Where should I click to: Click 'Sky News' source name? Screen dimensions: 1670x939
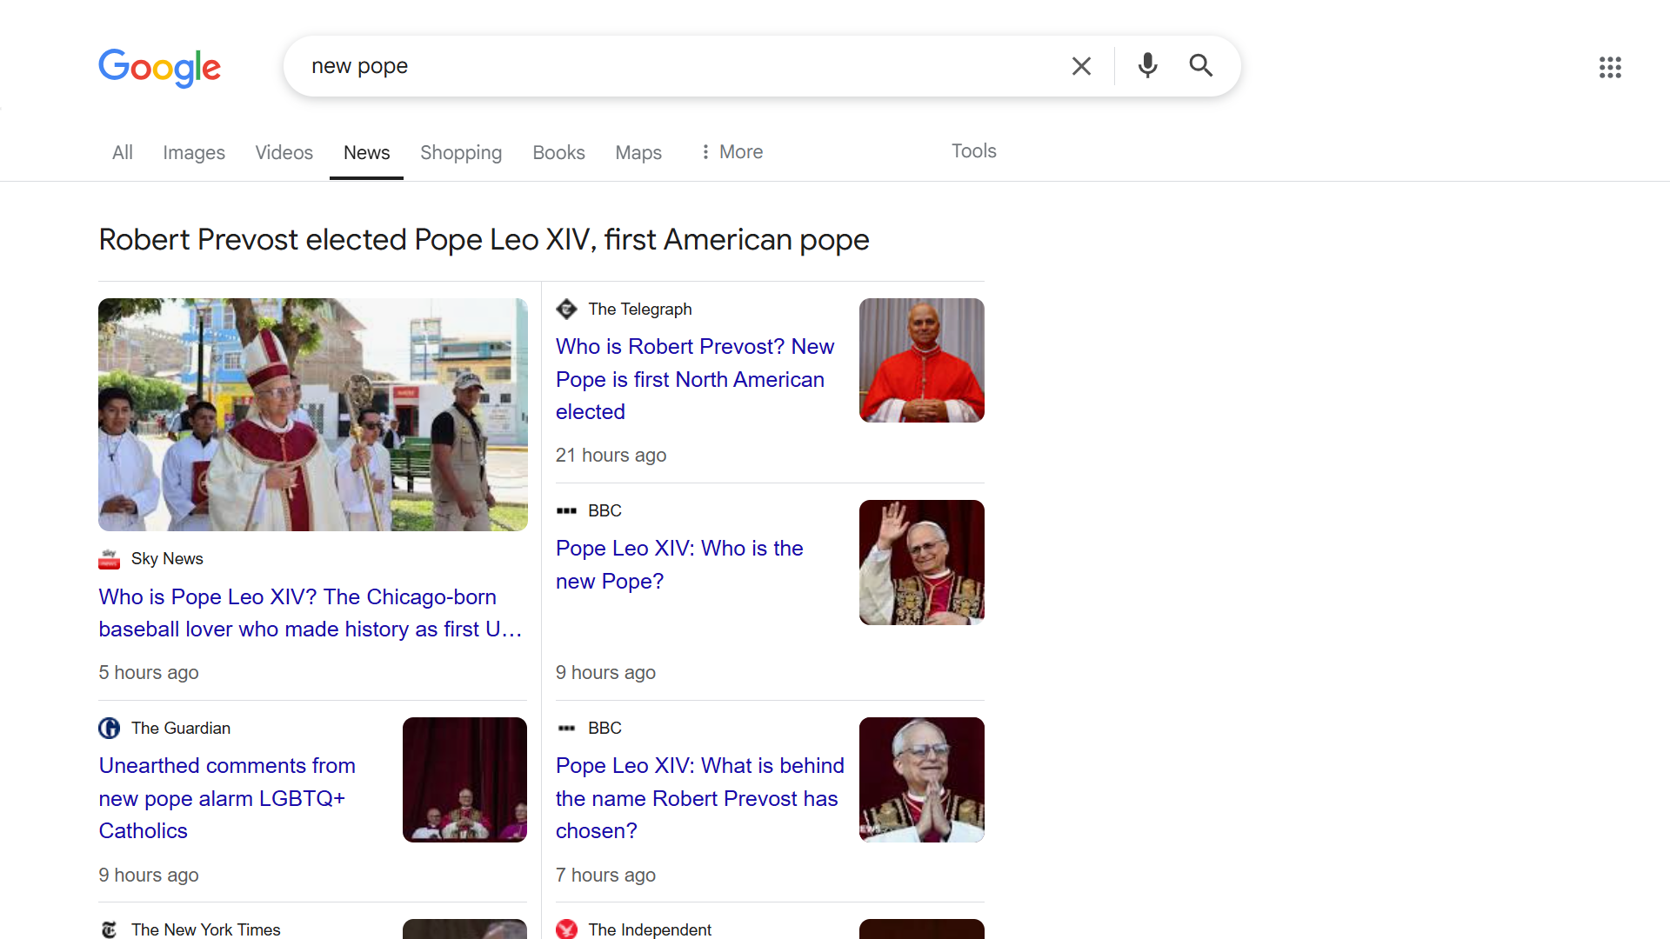167,559
